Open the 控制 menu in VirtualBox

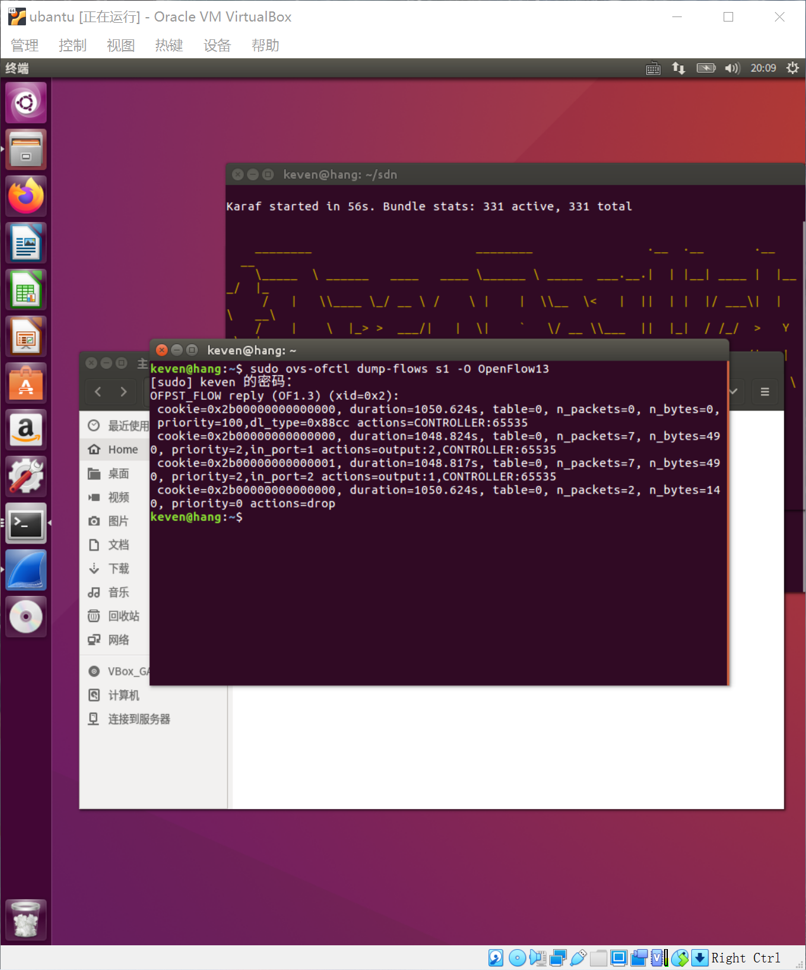coord(73,46)
